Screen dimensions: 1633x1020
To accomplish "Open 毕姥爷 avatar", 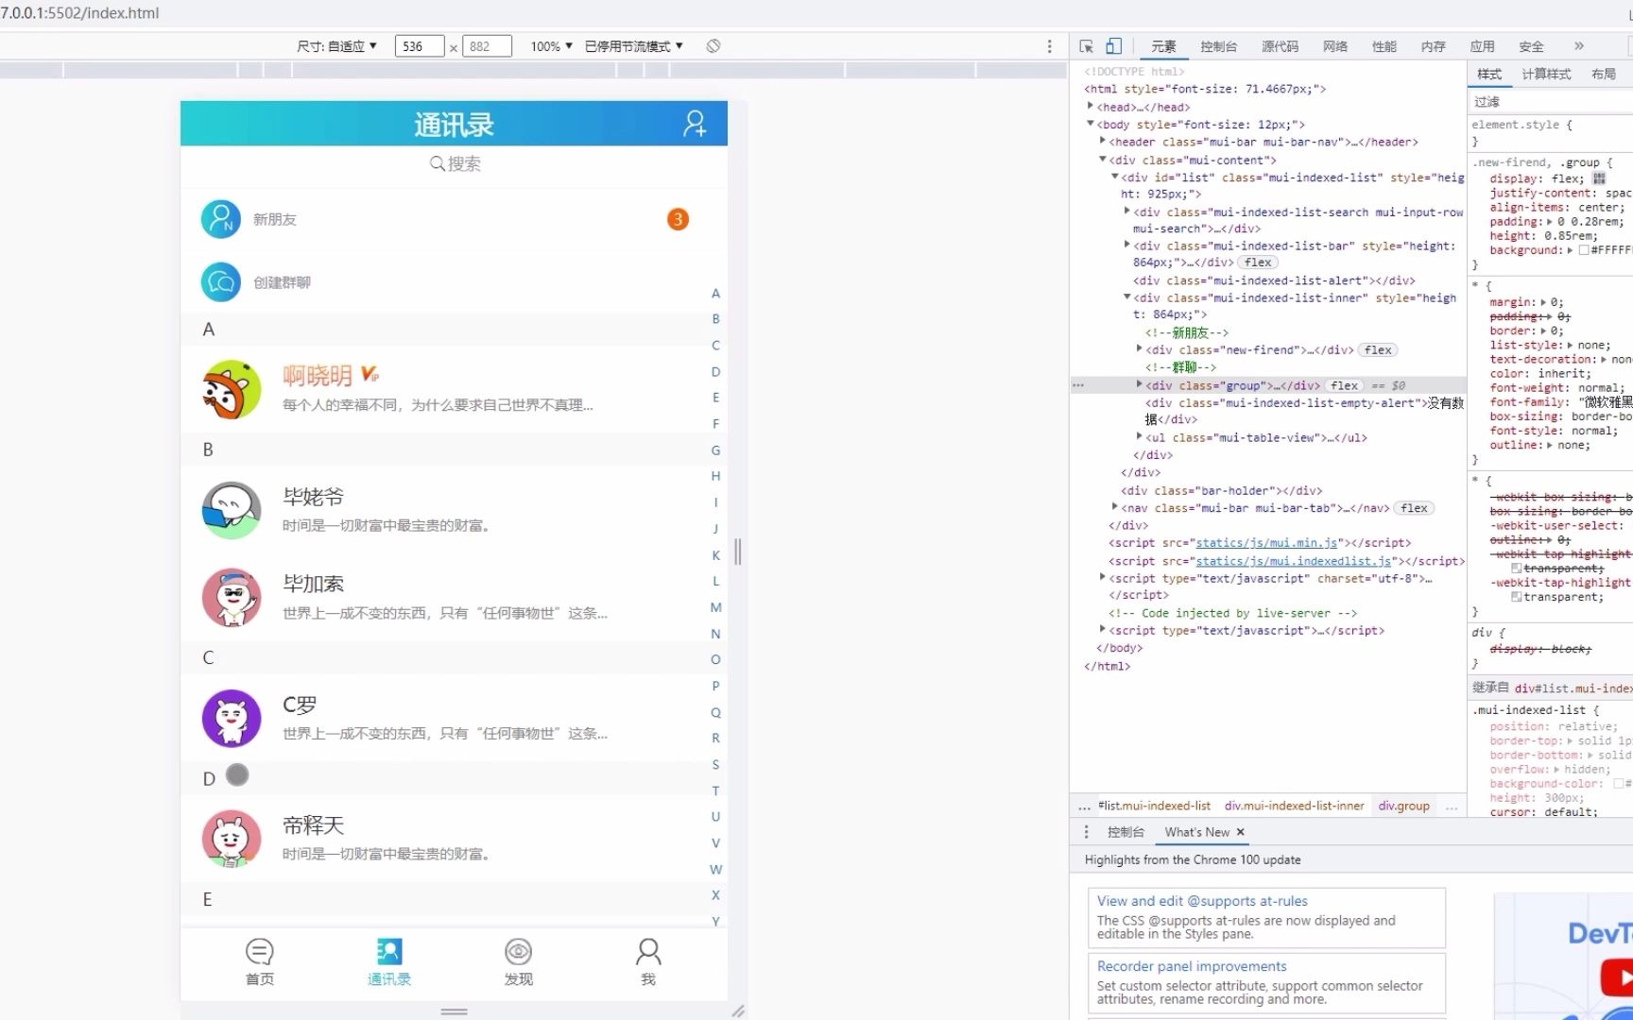I will coord(232,510).
